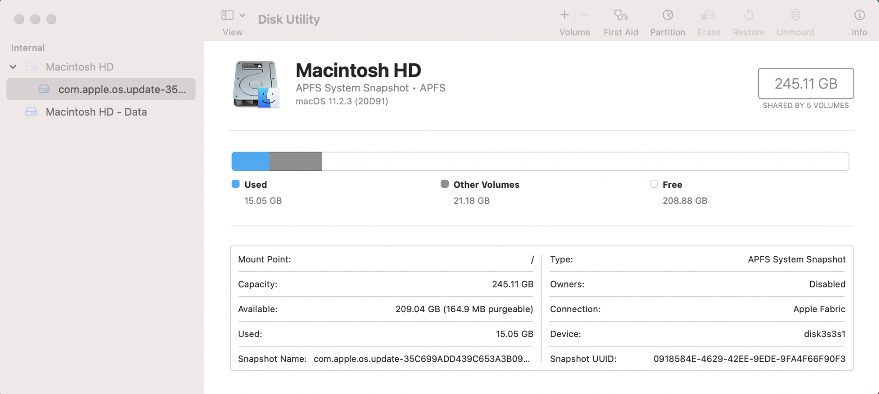Click '209.04 GB (164.9 MB purgeable)' value

[464, 309]
